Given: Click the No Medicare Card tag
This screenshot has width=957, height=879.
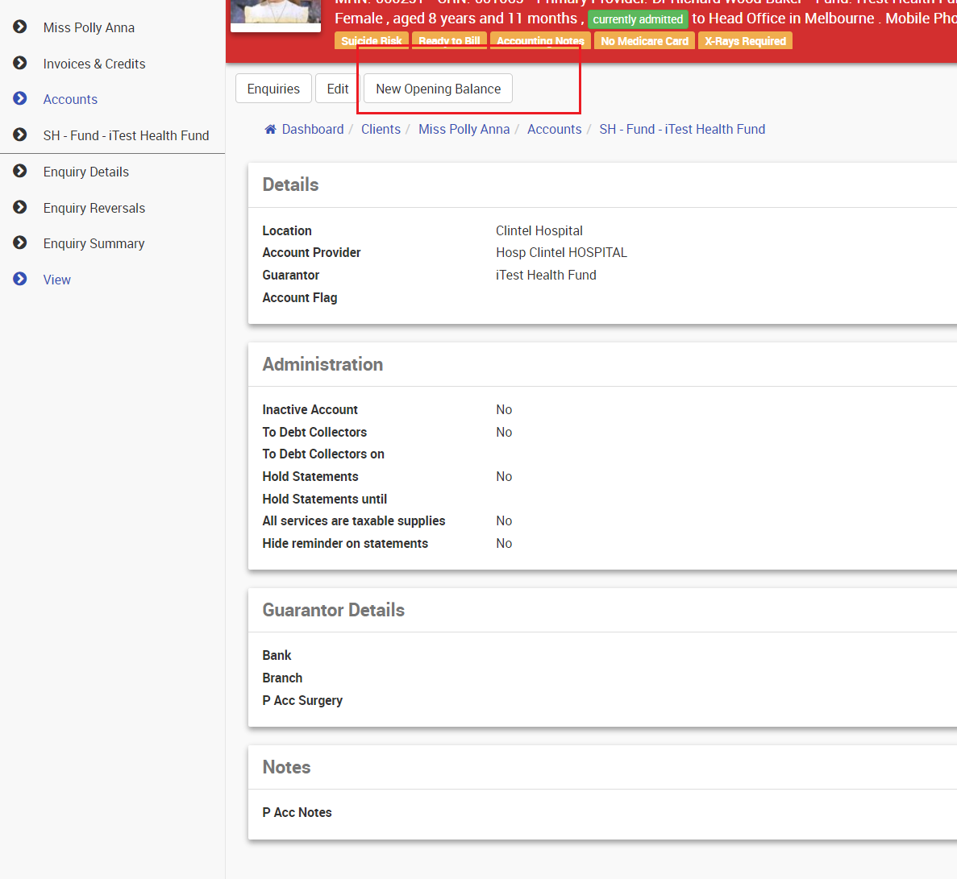Looking at the screenshot, I should [644, 41].
